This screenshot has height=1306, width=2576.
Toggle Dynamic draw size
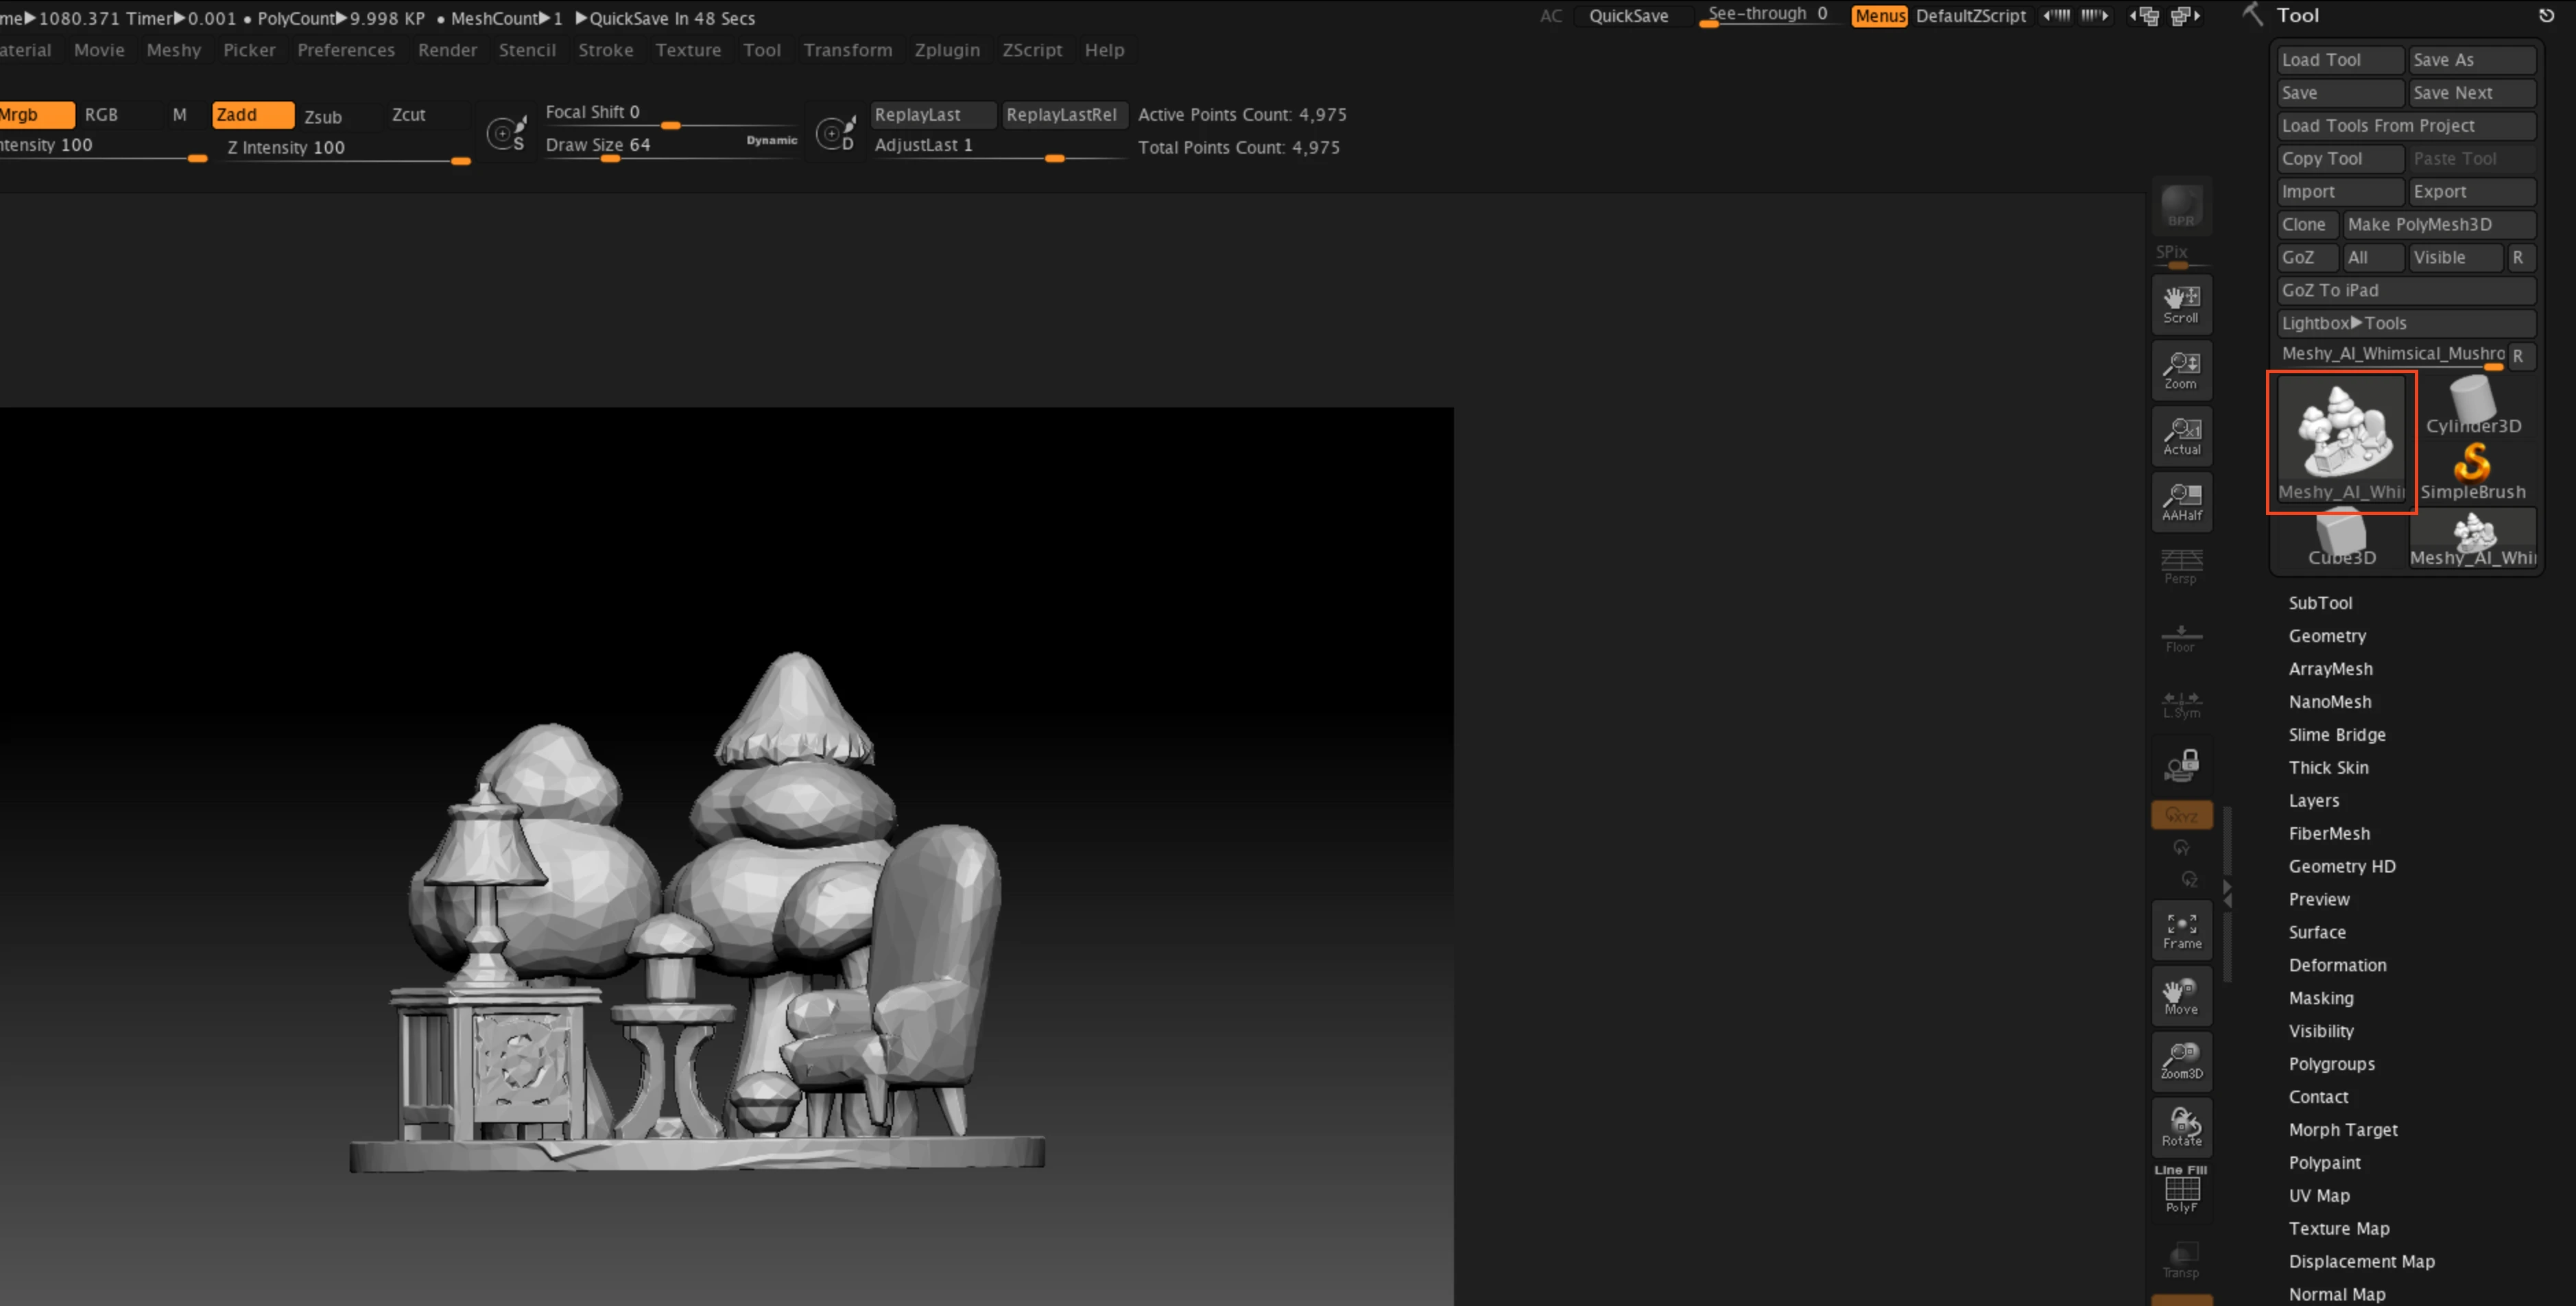click(x=771, y=140)
